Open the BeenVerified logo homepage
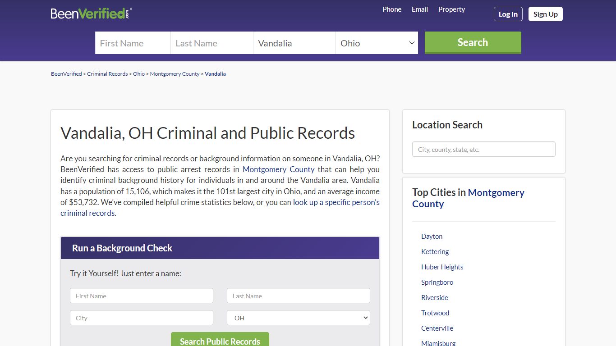616x346 pixels. tap(92, 14)
